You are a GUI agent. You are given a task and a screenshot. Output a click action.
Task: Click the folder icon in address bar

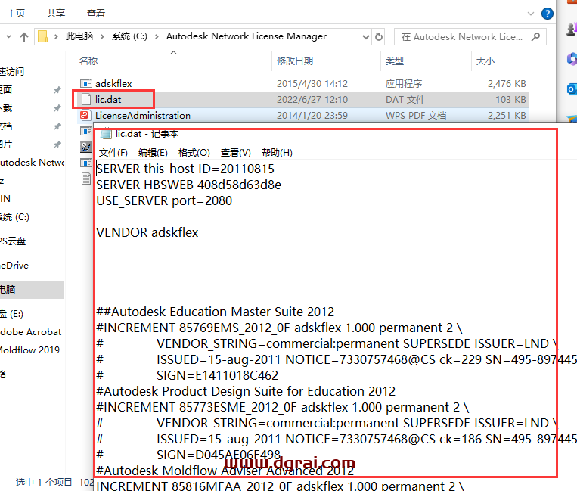[x=42, y=36]
